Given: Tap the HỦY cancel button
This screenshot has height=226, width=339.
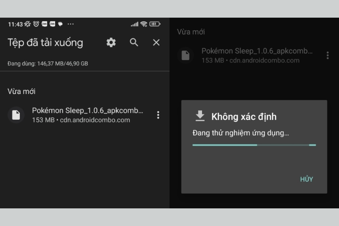Looking at the screenshot, I should click(306, 179).
